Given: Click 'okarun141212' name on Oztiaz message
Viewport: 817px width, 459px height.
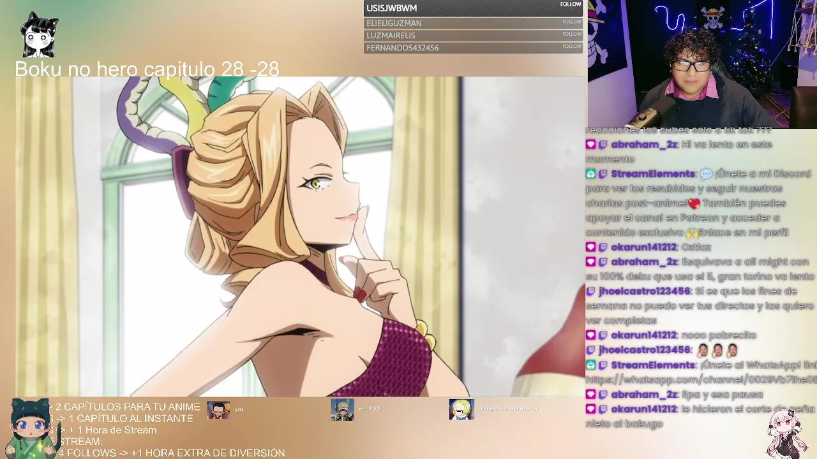Looking at the screenshot, I should pos(643,247).
